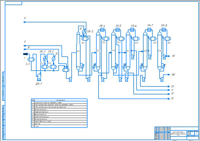Select the E-6 reflux drum
The image size is (200, 141).
(x=168, y=39)
